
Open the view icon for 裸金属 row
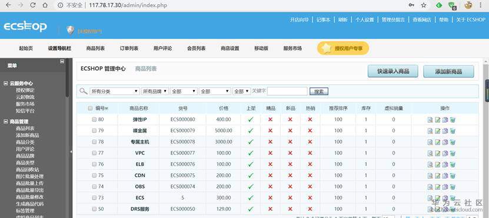(430, 131)
